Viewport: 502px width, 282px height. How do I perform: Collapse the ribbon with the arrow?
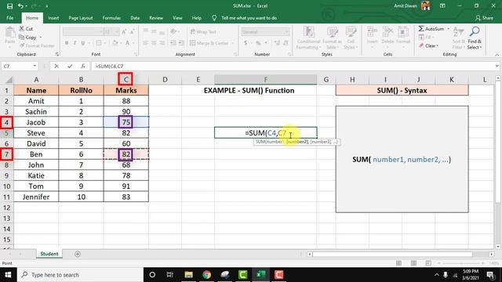[497, 55]
